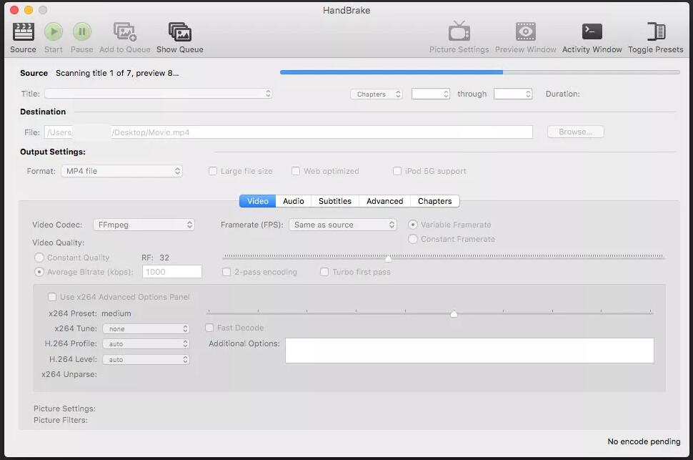Select the Variable Framerate radio button
This screenshot has height=460, width=693.
[413, 225]
